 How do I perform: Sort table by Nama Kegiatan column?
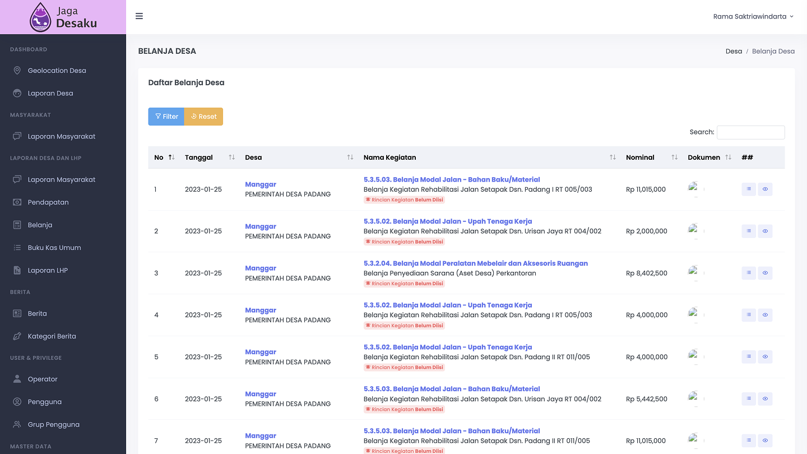489,157
